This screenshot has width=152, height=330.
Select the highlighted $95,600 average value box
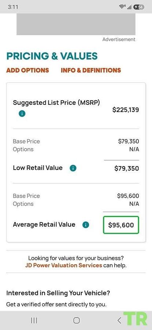(121, 225)
